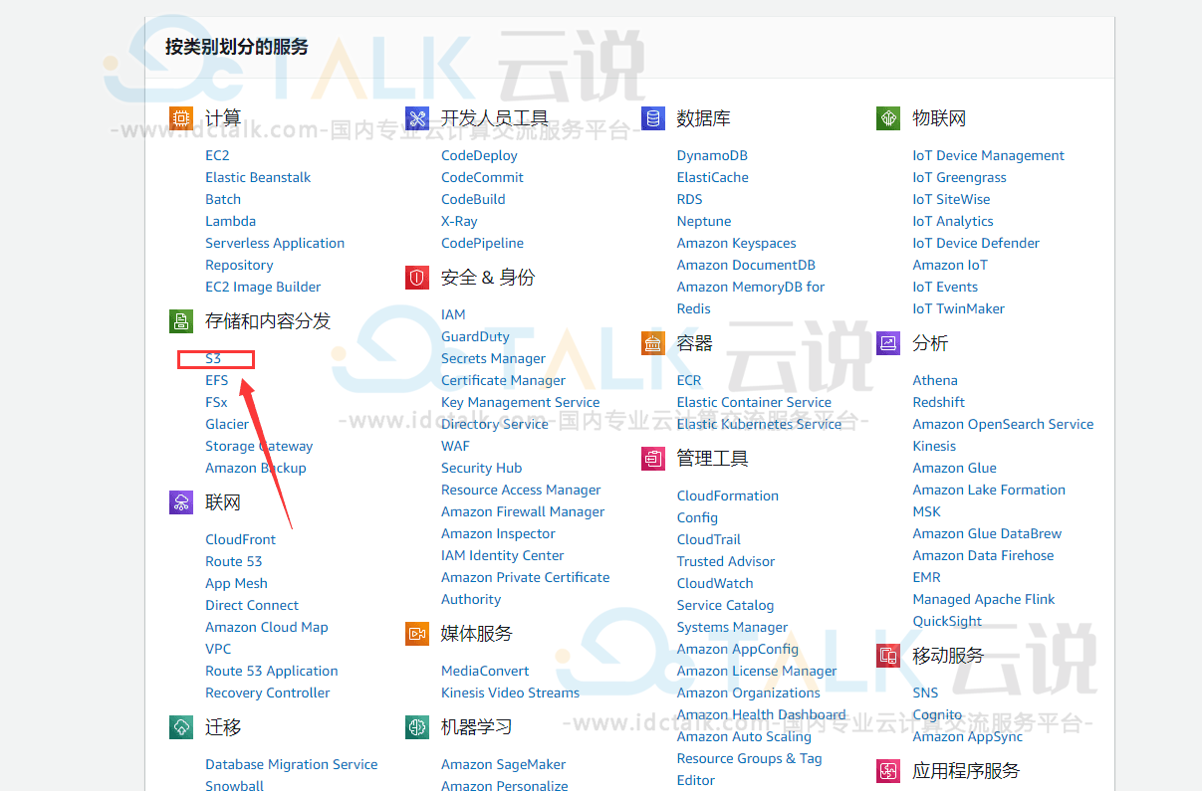This screenshot has height=791, width=1202.
Task: Click the red Mobile Services (移动服务) icon
Action: pyautogui.click(x=888, y=656)
